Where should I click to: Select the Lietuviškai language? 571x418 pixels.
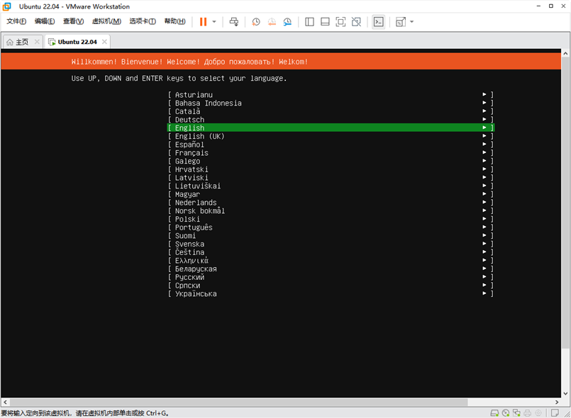[331, 186]
